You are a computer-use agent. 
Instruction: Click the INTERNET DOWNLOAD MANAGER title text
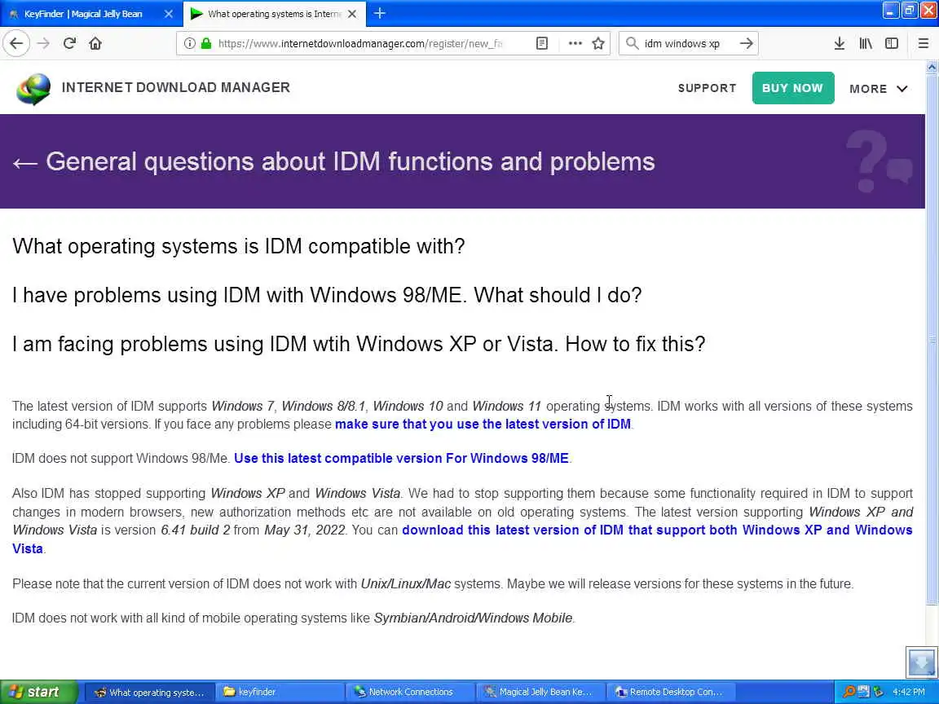pyautogui.click(x=176, y=87)
